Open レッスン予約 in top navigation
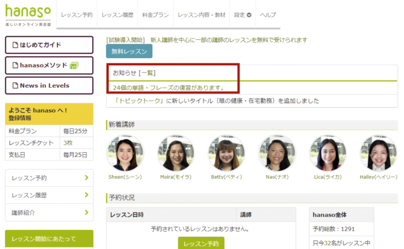The height and width of the screenshot is (249, 404). click(77, 15)
